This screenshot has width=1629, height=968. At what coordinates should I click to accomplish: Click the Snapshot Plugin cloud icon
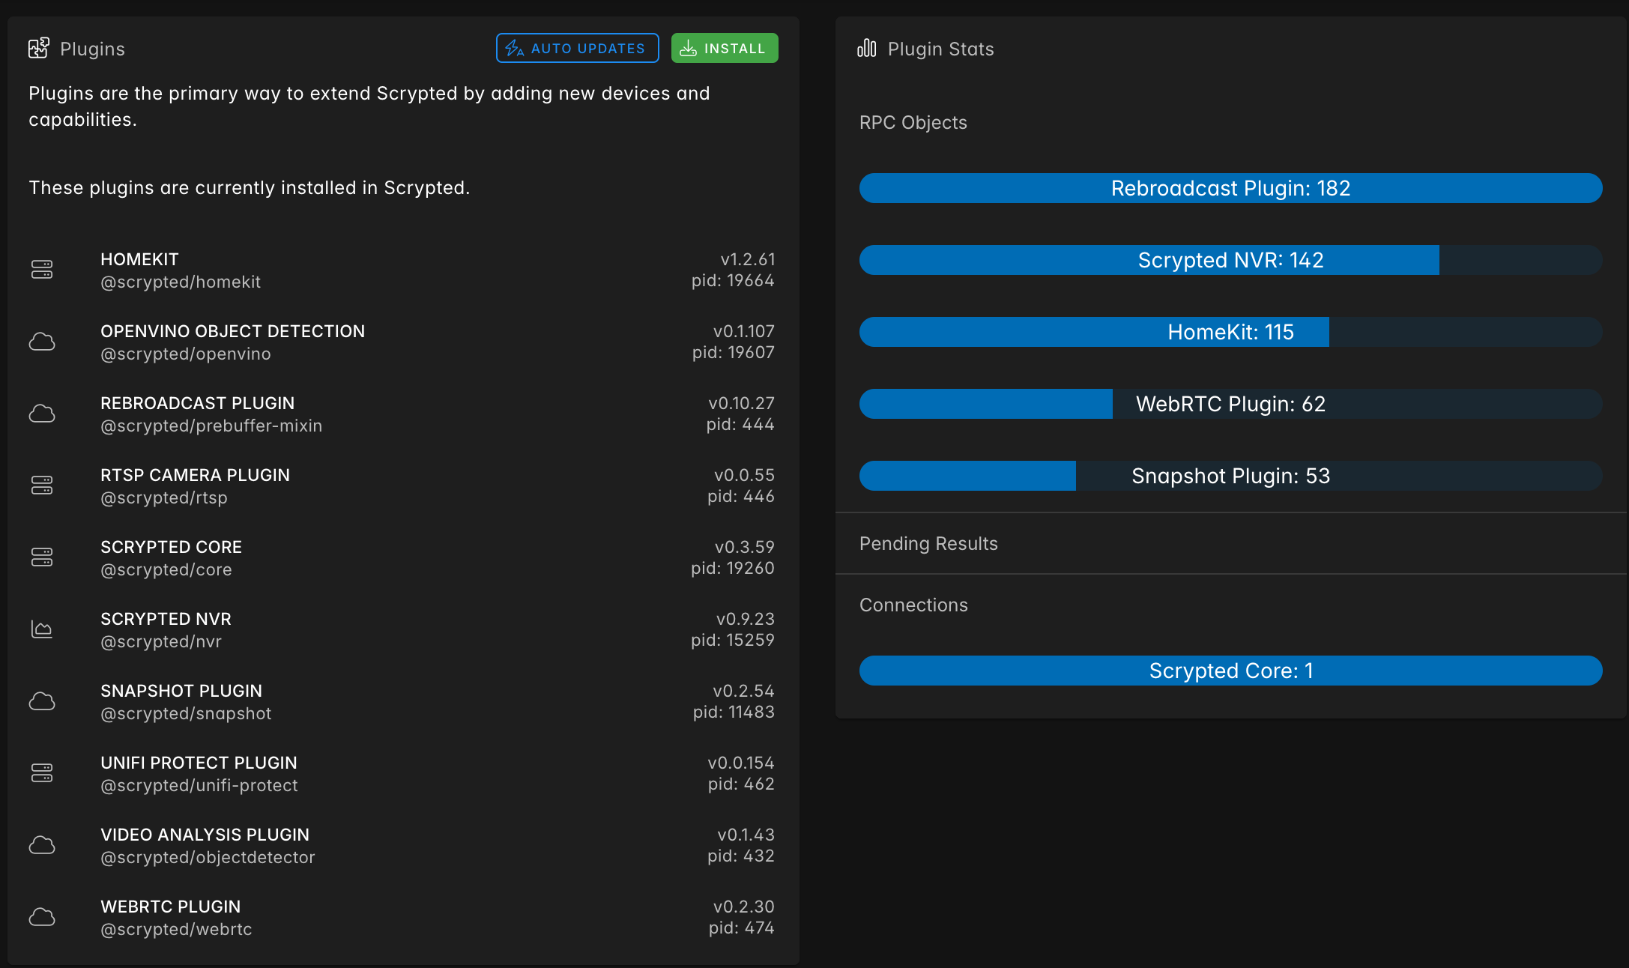[42, 701]
